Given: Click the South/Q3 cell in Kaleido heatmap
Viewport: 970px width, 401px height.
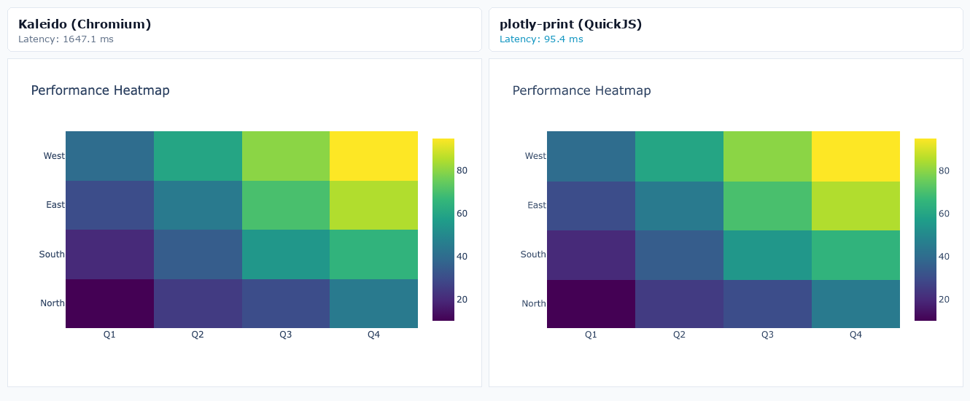Looking at the screenshot, I should coord(286,254).
